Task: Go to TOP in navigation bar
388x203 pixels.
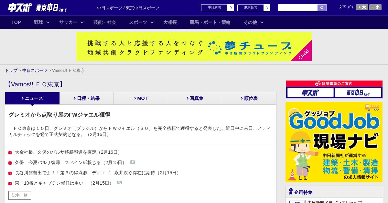Action: [16, 22]
